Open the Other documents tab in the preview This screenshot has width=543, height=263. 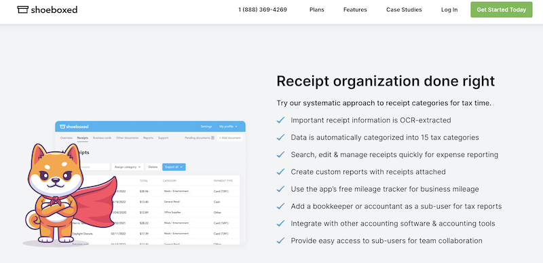tap(127, 138)
